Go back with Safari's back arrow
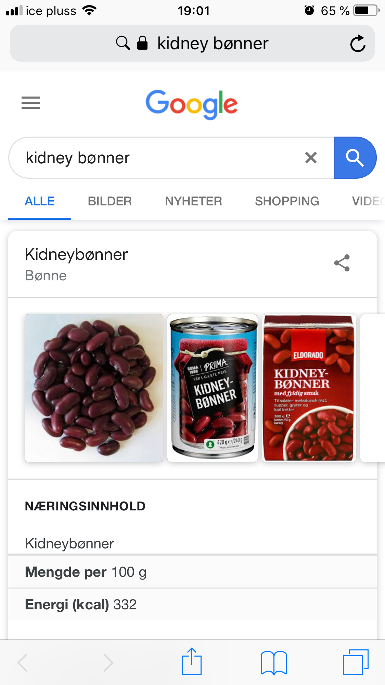The height and width of the screenshot is (685, 385). pos(23,663)
